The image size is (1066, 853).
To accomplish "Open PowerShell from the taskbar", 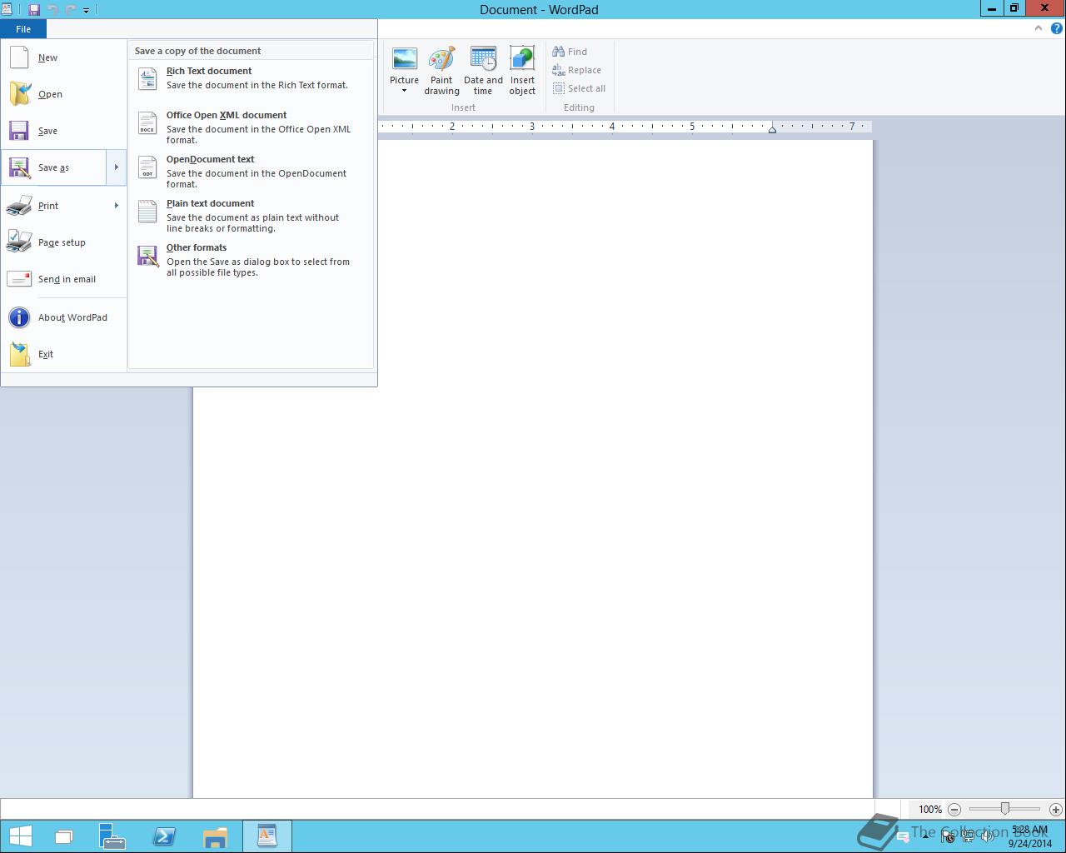I will (x=164, y=836).
